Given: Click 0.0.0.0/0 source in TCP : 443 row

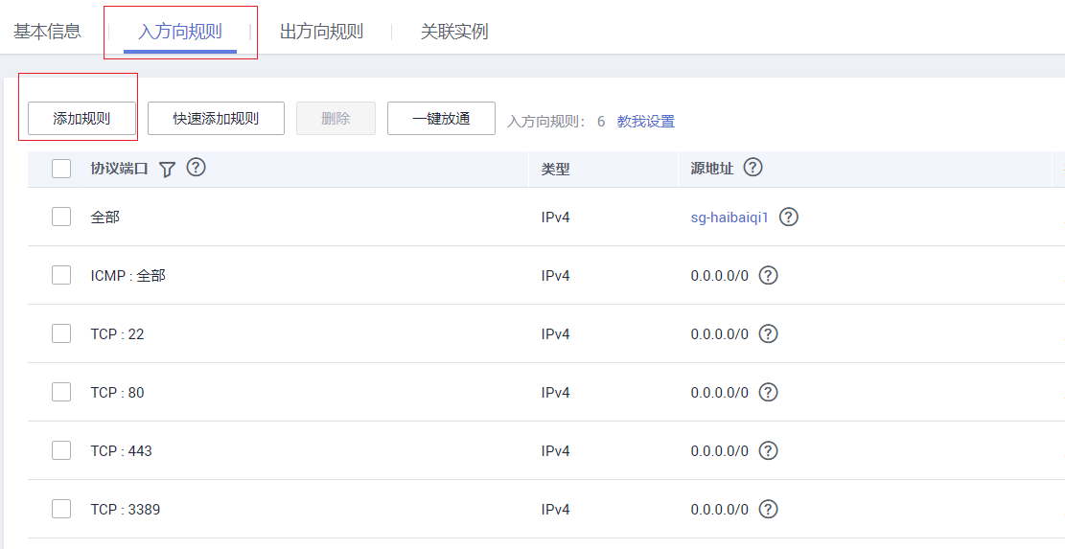Looking at the screenshot, I should [x=719, y=450].
